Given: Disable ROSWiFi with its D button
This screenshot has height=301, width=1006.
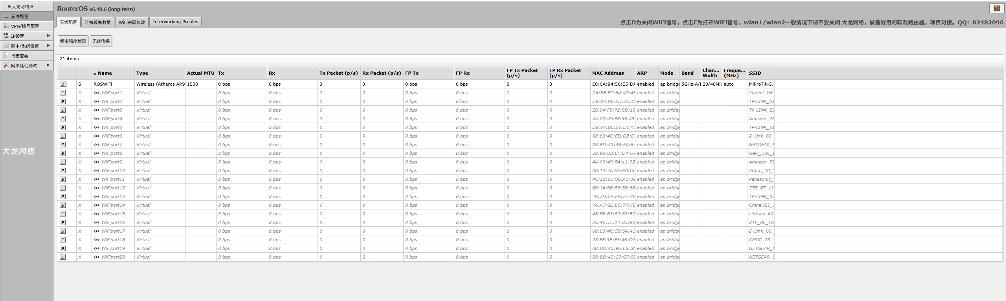Looking at the screenshot, I should point(63,84).
